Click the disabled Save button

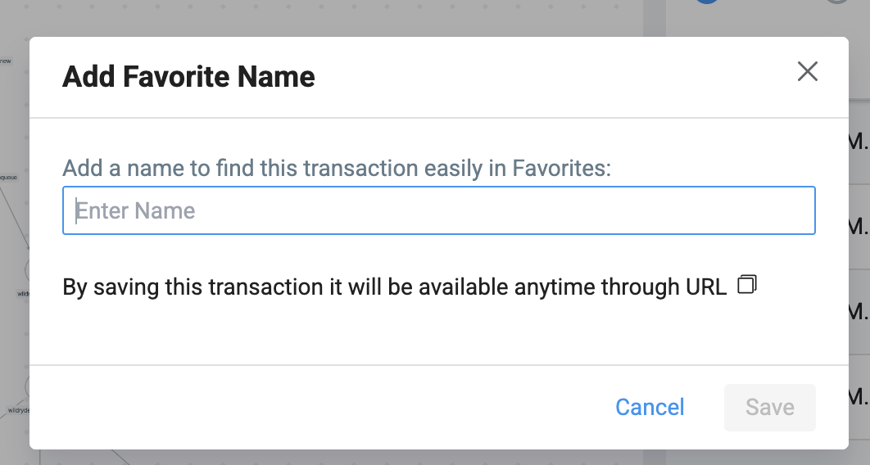point(769,408)
